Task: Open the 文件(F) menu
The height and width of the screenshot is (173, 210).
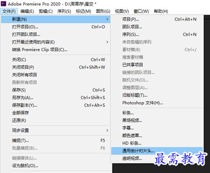Action: [x=9, y=11]
